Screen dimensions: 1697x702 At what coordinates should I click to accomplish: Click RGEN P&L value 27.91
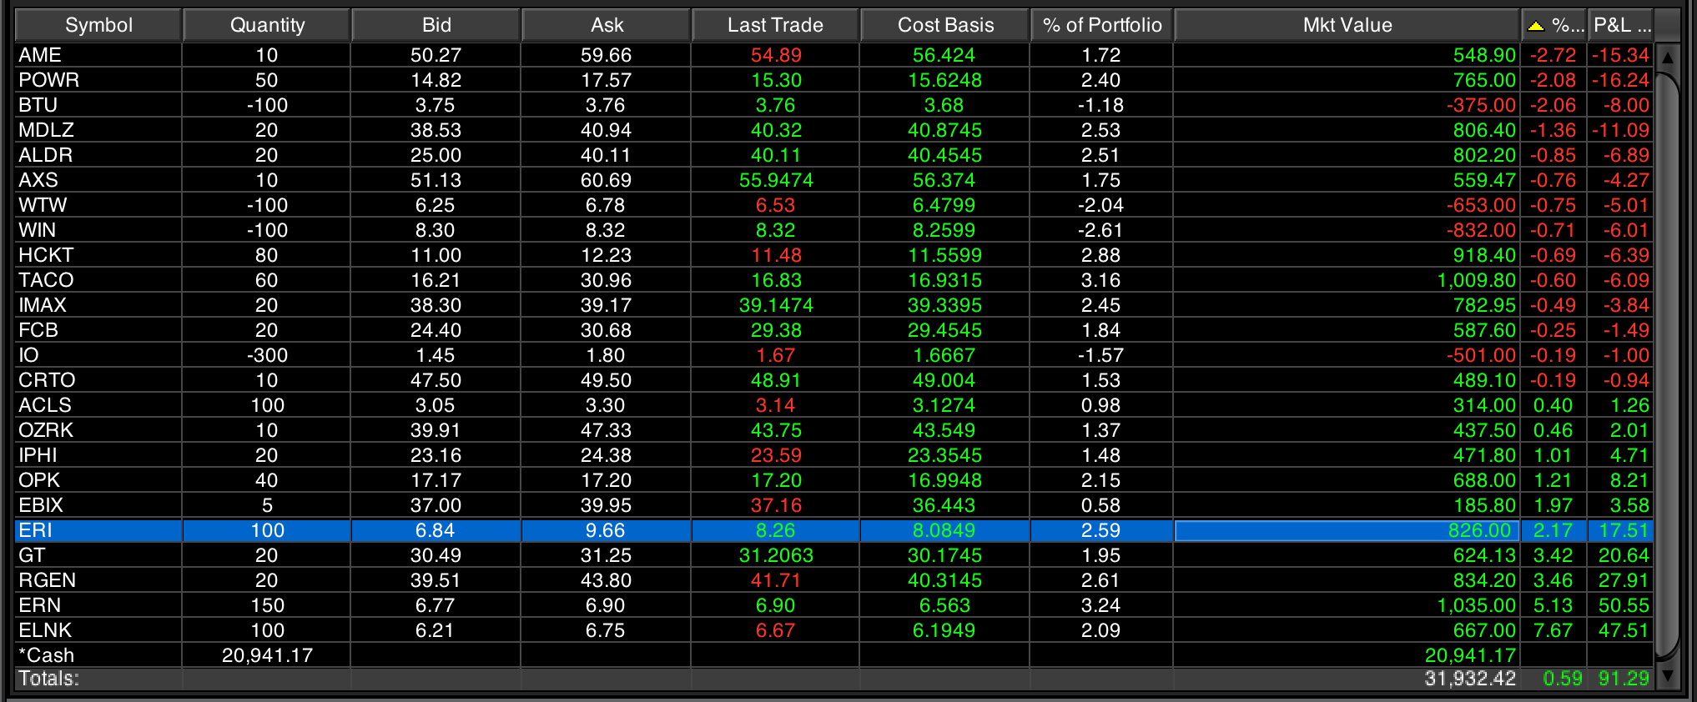[1624, 580]
